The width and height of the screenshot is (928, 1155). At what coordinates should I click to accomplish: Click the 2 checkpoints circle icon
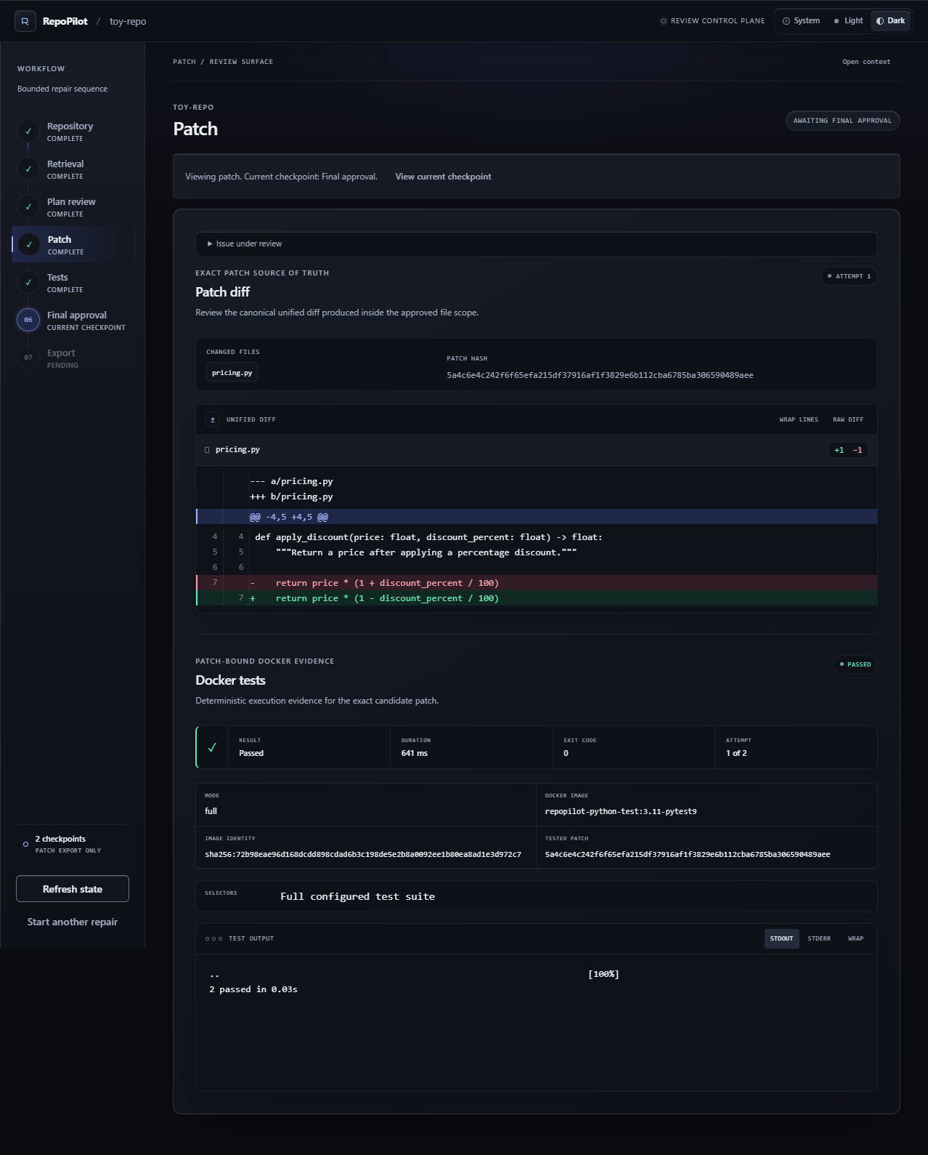(x=26, y=844)
